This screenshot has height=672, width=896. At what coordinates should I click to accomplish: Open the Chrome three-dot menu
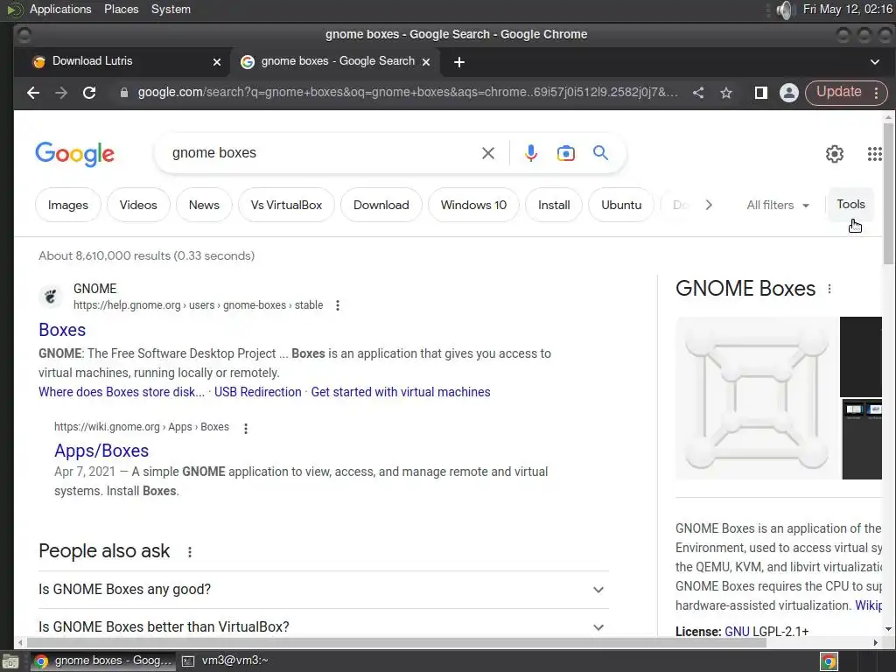[x=876, y=93]
